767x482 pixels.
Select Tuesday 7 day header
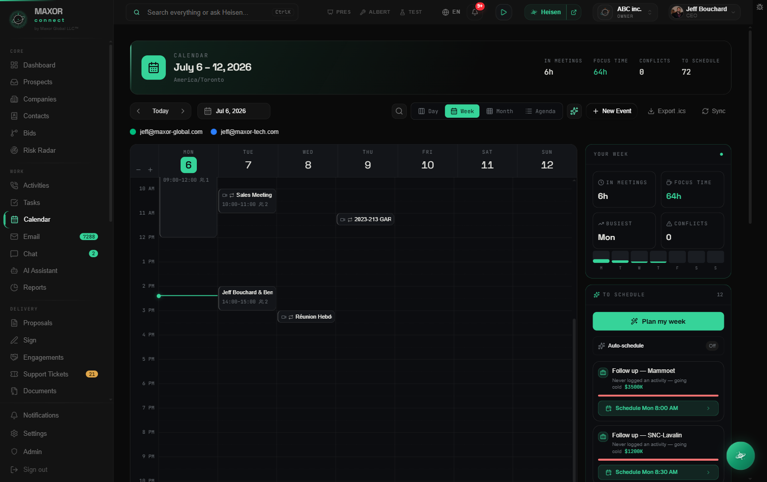click(248, 161)
